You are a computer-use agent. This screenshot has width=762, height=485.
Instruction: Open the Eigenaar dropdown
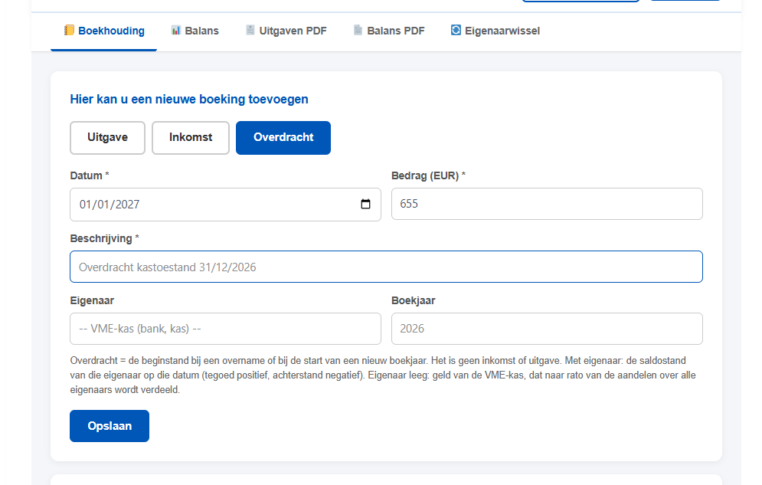[x=225, y=329]
